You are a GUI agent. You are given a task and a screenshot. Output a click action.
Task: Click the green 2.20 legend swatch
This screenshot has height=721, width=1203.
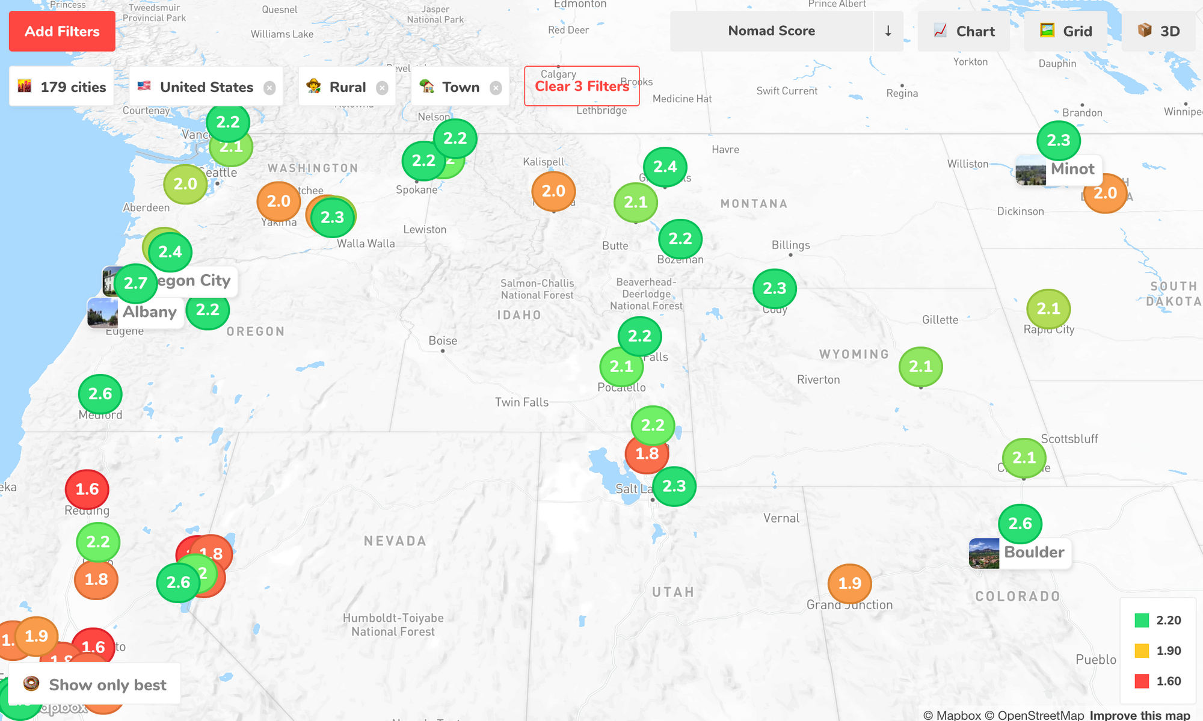(x=1141, y=620)
